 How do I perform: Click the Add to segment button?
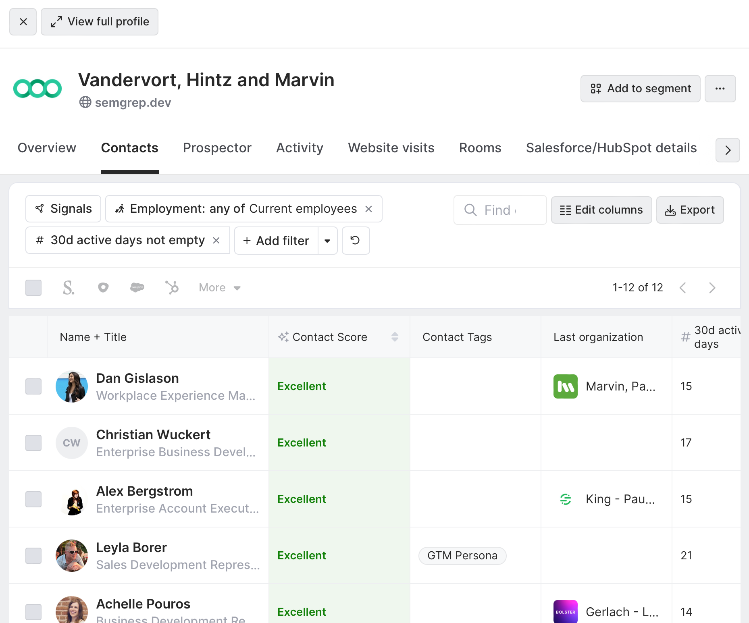[640, 89]
